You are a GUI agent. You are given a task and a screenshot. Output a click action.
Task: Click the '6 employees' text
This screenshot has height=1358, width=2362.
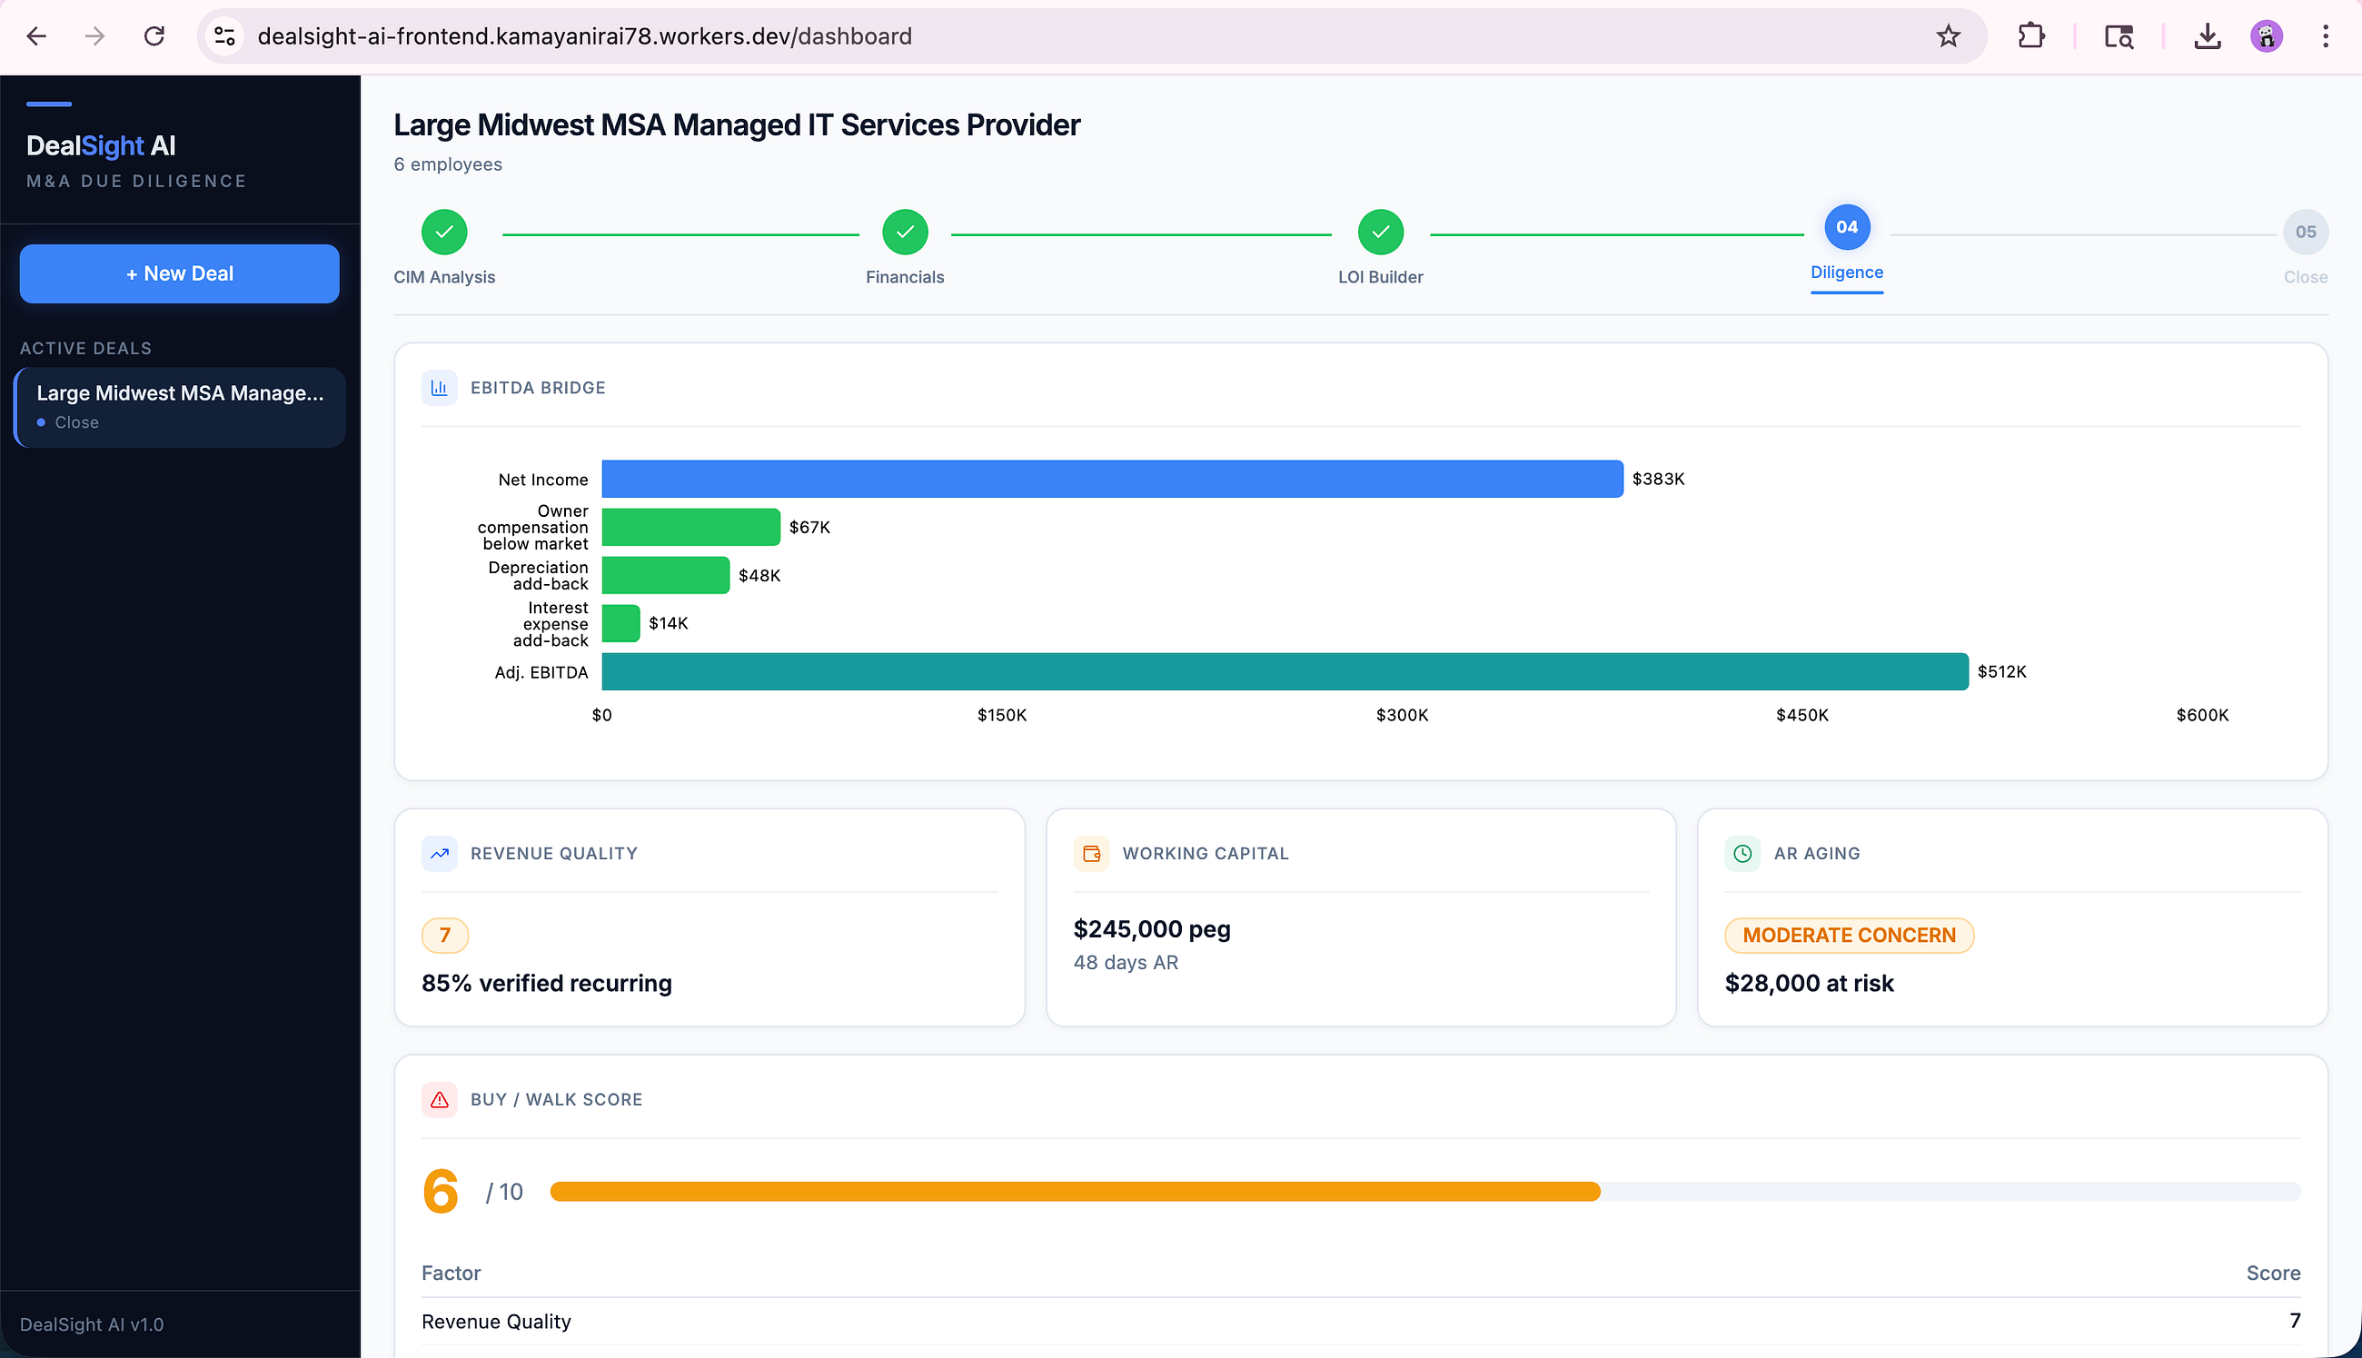(448, 164)
